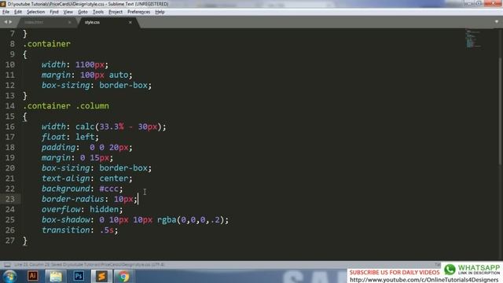Screen dimensions: 503x283
Task: Click the status bar line and column info
Action: tap(89, 265)
